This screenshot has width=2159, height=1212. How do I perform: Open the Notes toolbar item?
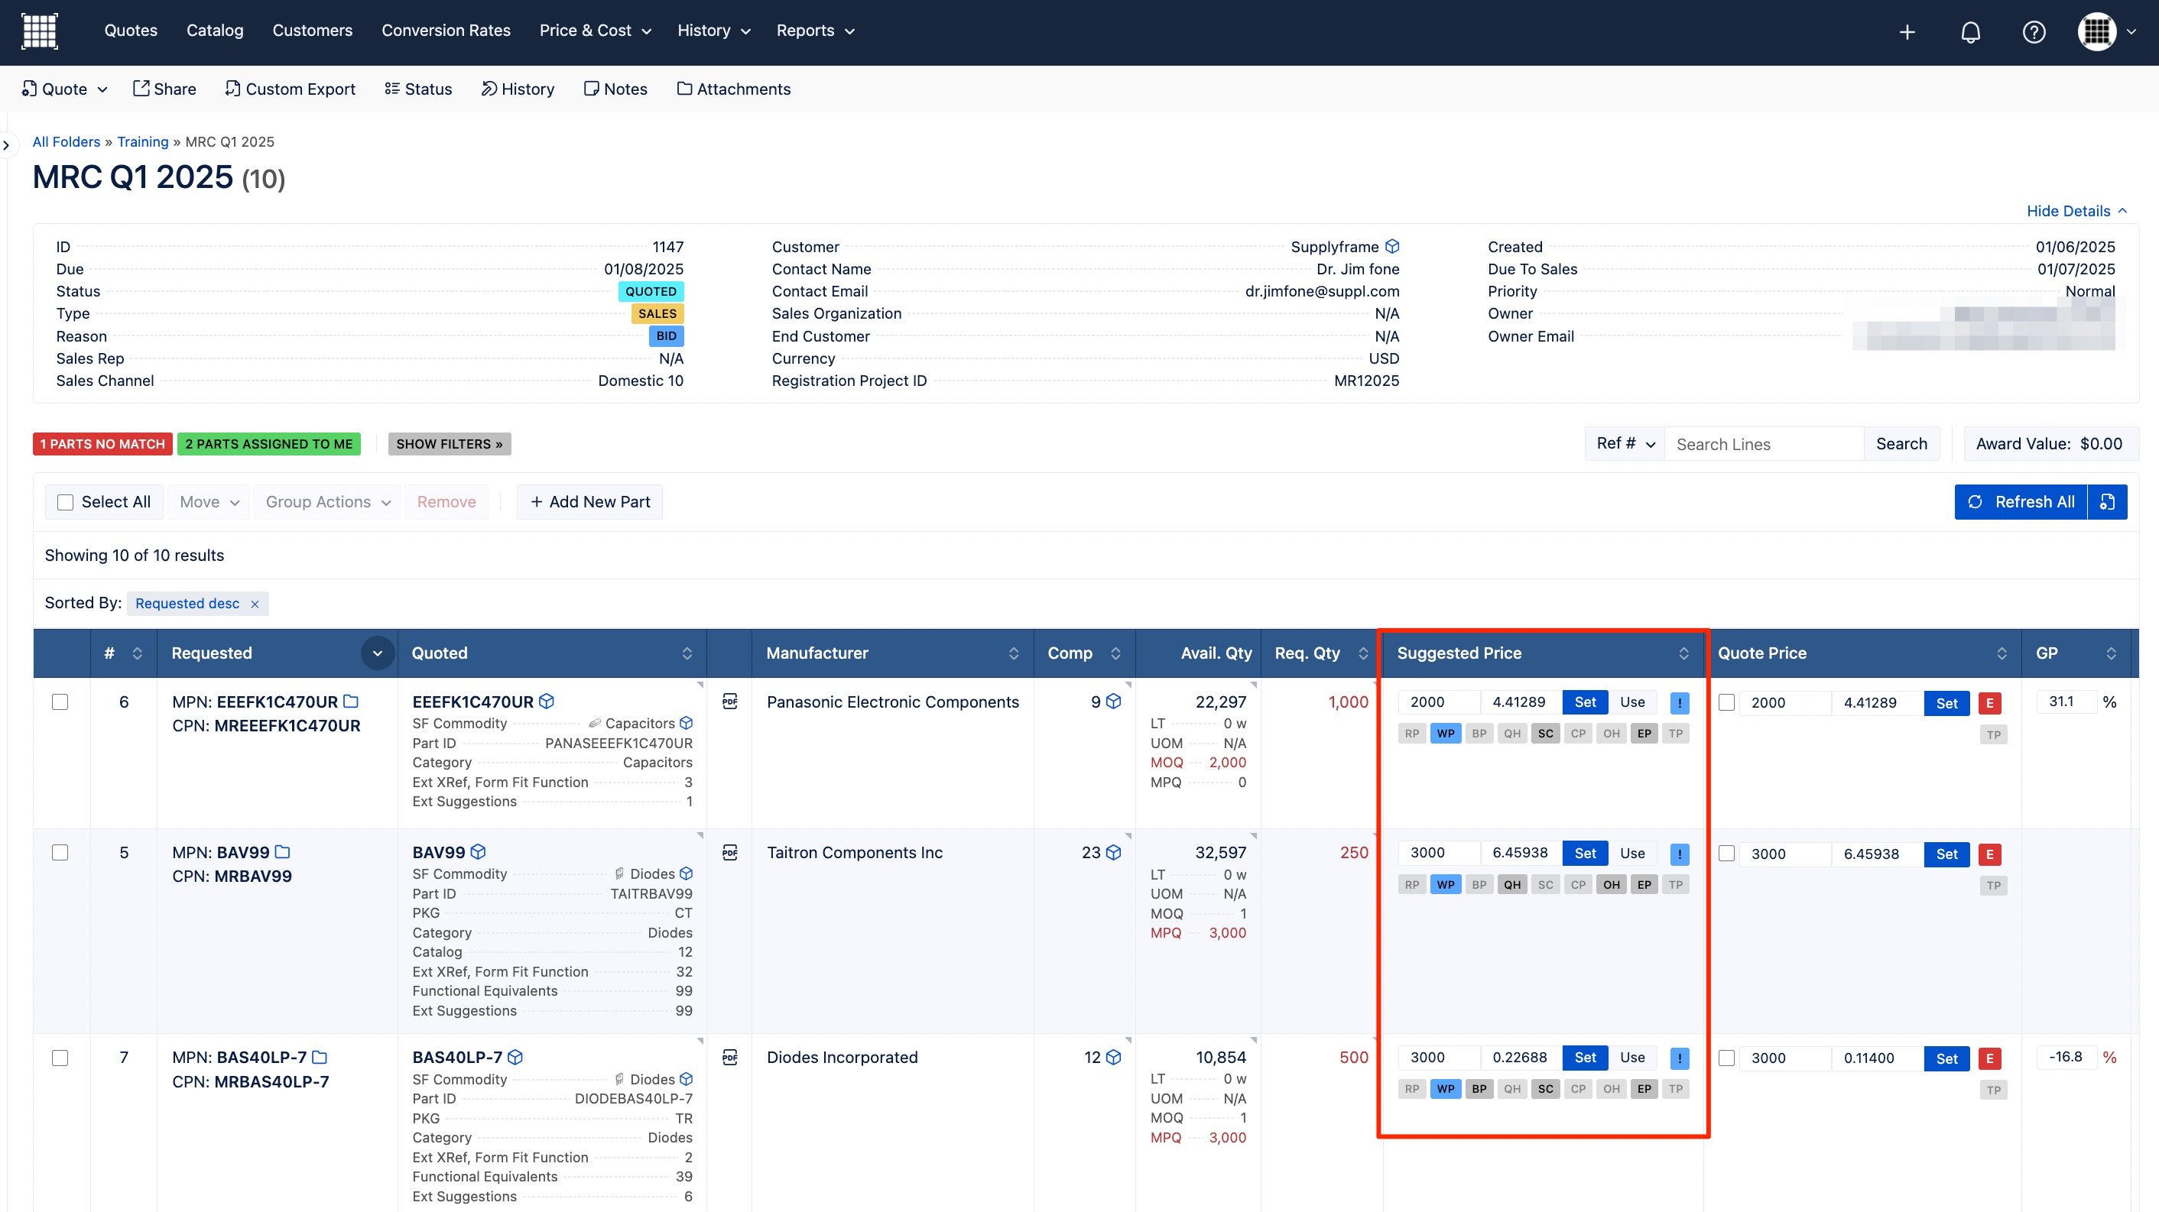point(615,89)
